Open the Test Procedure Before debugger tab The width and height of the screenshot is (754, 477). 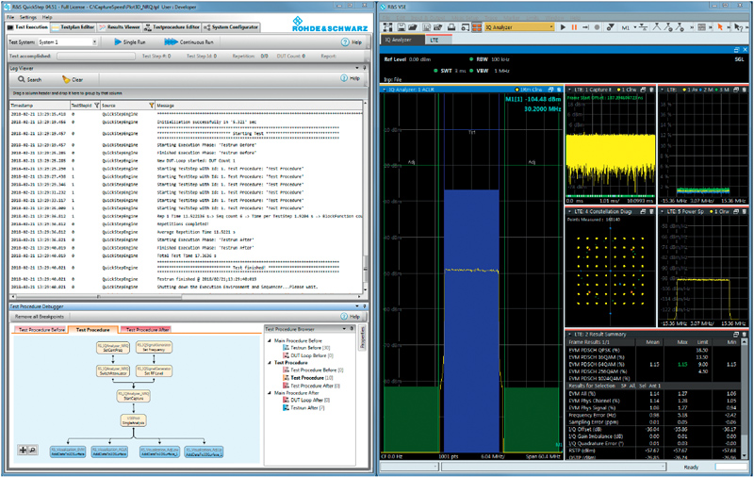41,329
